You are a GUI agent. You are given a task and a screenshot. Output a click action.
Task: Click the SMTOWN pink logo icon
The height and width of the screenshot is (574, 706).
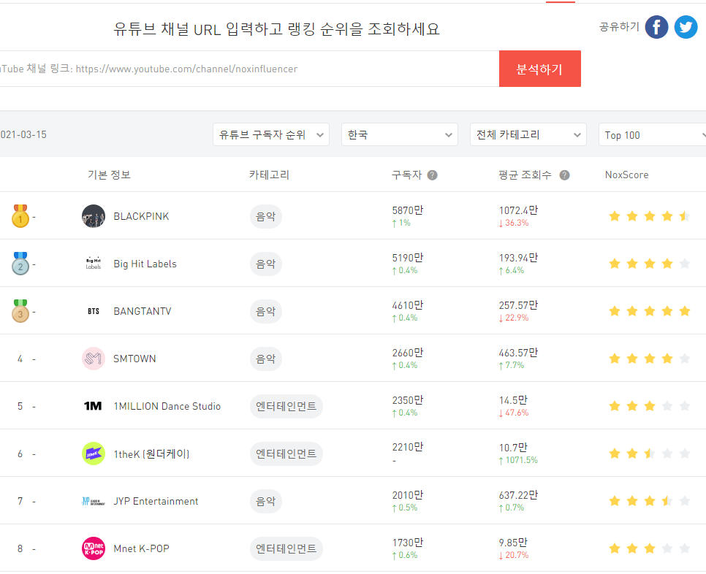tap(94, 359)
